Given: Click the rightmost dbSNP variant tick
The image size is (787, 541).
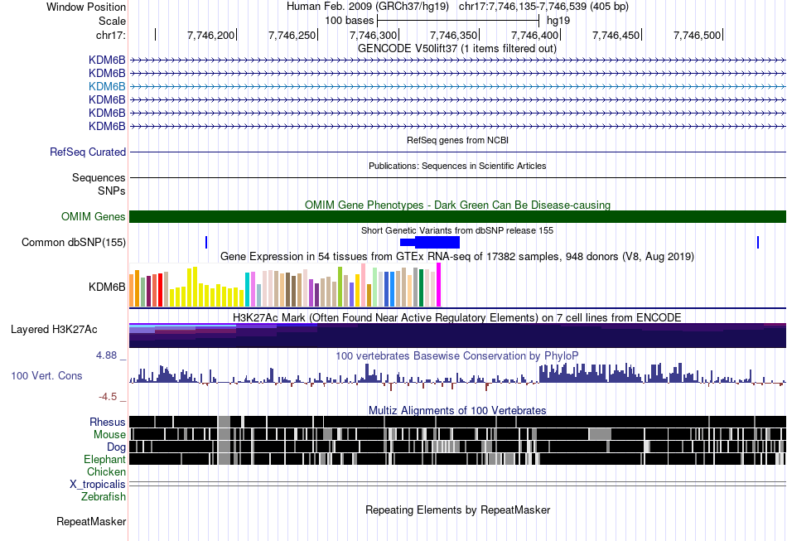Looking at the screenshot, I should pos(758,243).
